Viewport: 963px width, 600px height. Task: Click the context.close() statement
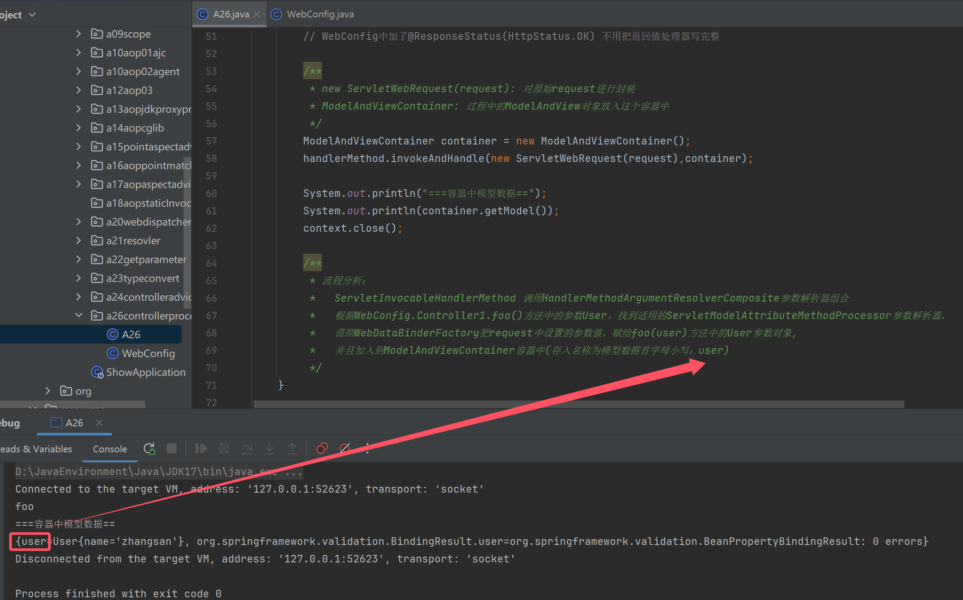click(x=353, y=228)
